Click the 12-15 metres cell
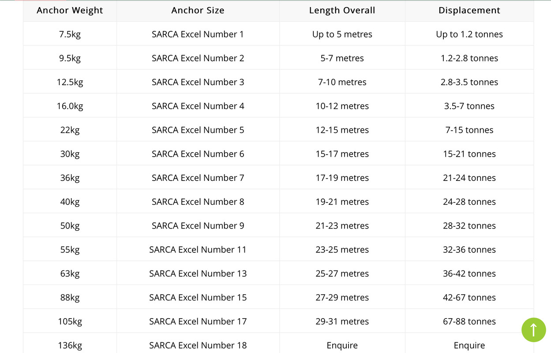Image resolution: width=551 pixels, height=353 pixels. pyautogui.click(x=342, y=130)
